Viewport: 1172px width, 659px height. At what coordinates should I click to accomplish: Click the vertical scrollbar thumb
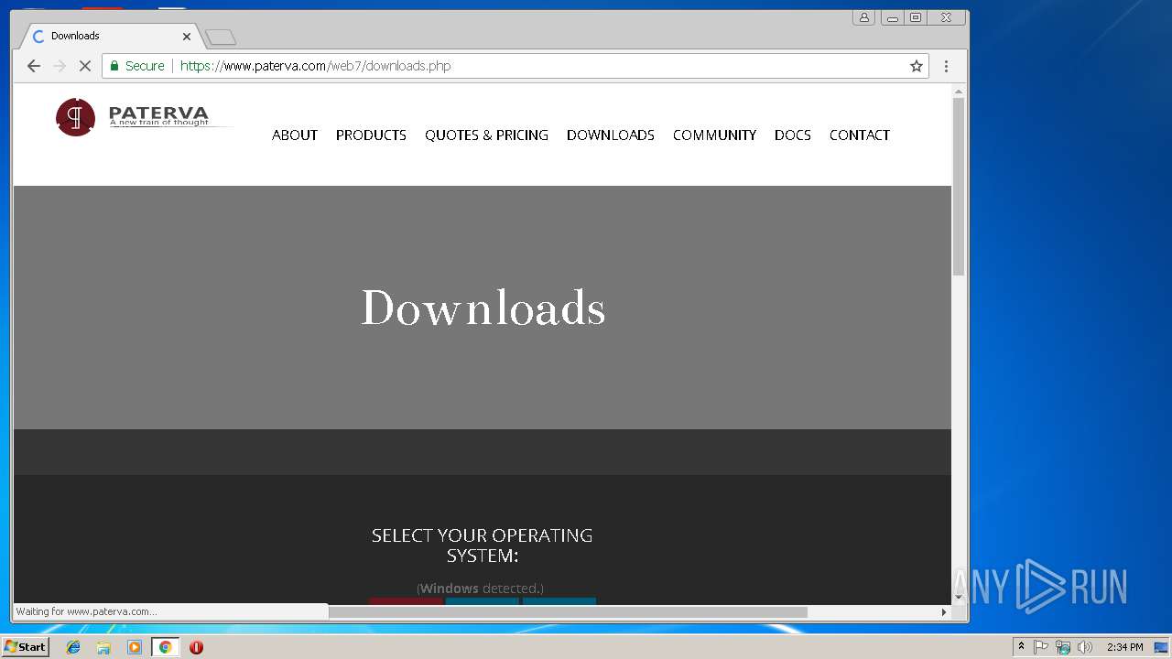(x=959, y=187)
